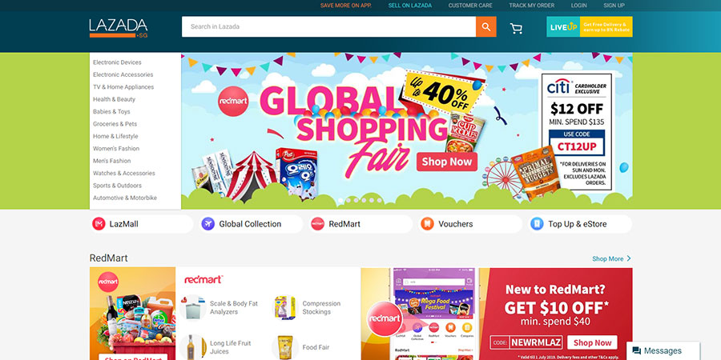
Task: Click the RedMart channel icon
Action: point(318,224)
